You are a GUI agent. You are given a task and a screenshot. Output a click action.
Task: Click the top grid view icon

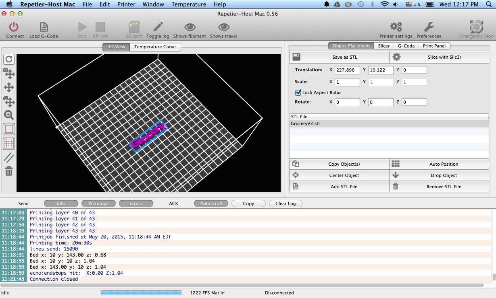coord(9,144)
